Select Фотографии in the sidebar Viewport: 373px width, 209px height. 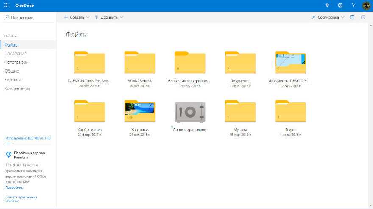pos(17,62)
